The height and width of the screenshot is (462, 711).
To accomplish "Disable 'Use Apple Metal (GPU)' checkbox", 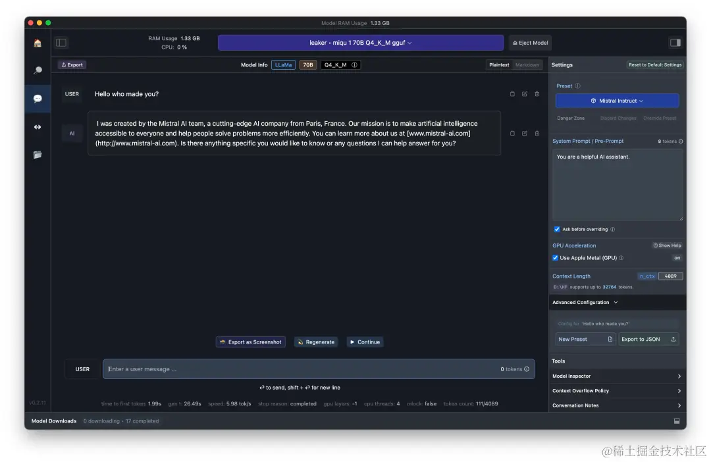I will [555, 258].
